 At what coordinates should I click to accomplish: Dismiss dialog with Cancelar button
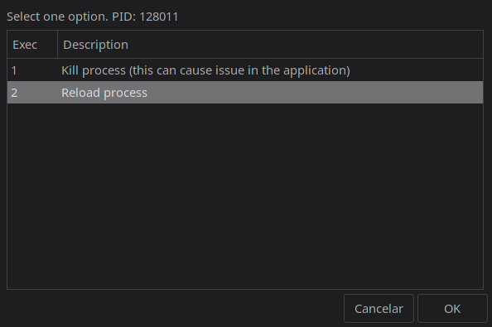click(x=379, y=309)
